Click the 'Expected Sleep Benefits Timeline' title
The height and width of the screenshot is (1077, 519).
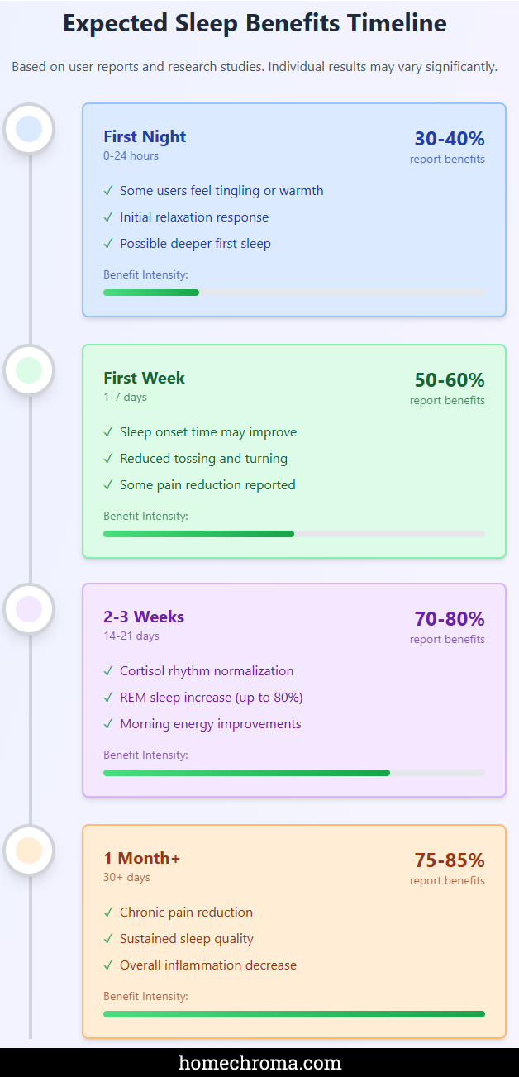click(x=255, y=23)
